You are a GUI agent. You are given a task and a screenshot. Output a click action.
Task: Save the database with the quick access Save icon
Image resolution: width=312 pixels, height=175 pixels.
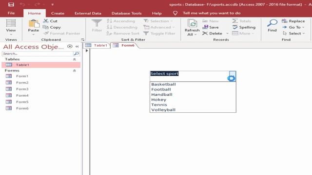pos(11,4)
